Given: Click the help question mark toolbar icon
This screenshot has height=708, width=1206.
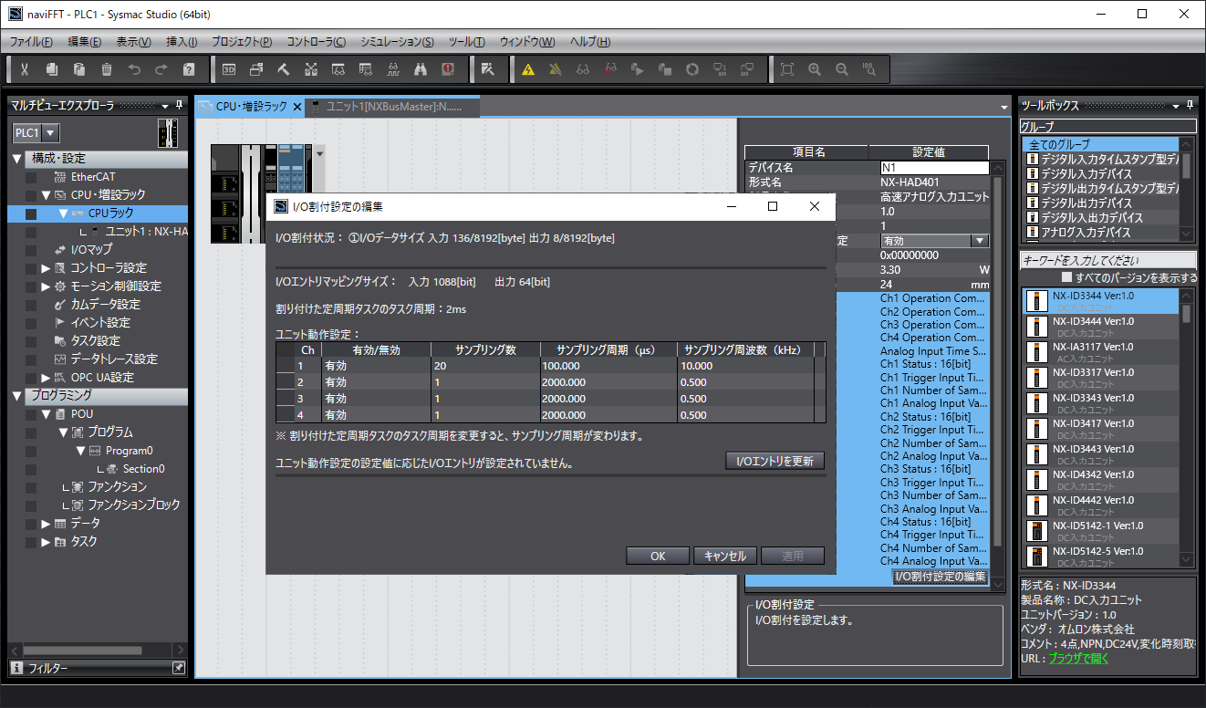Looking at the screenshot, I should click(189, 69).
